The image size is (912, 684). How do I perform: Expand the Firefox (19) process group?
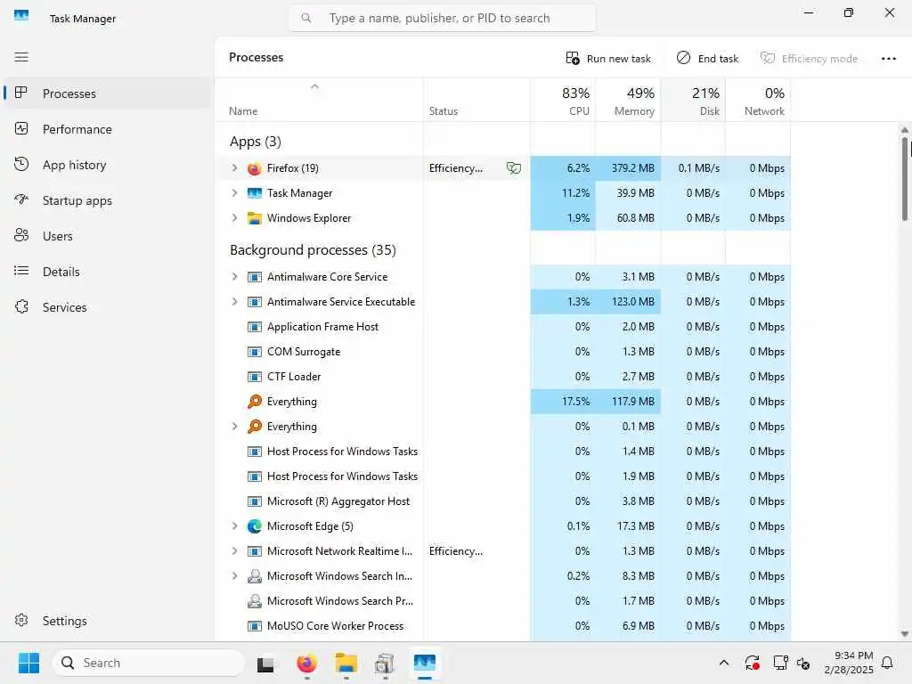coord(234,168)
